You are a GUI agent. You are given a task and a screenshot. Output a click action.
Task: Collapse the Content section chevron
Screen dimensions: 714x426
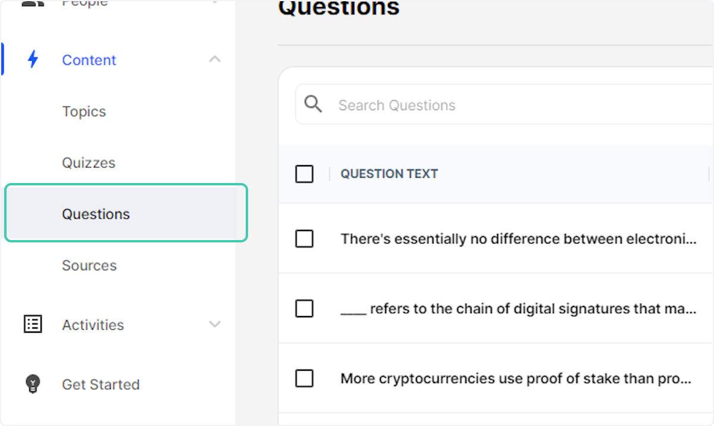[215, 59]
